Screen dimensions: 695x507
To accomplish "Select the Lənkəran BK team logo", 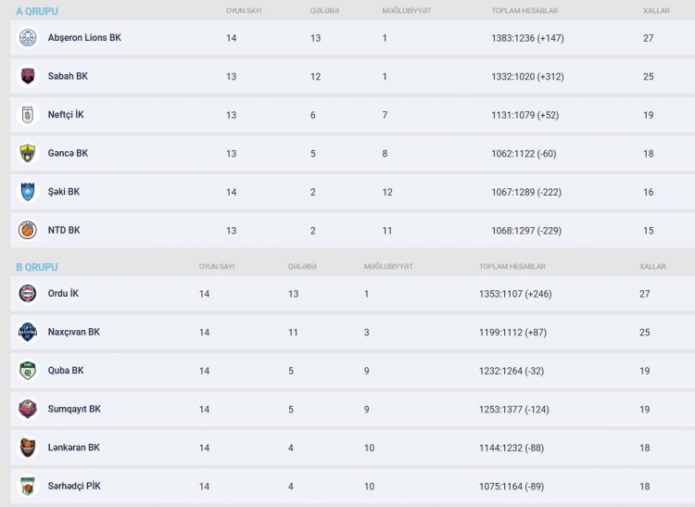I will (x=28, y=448).
